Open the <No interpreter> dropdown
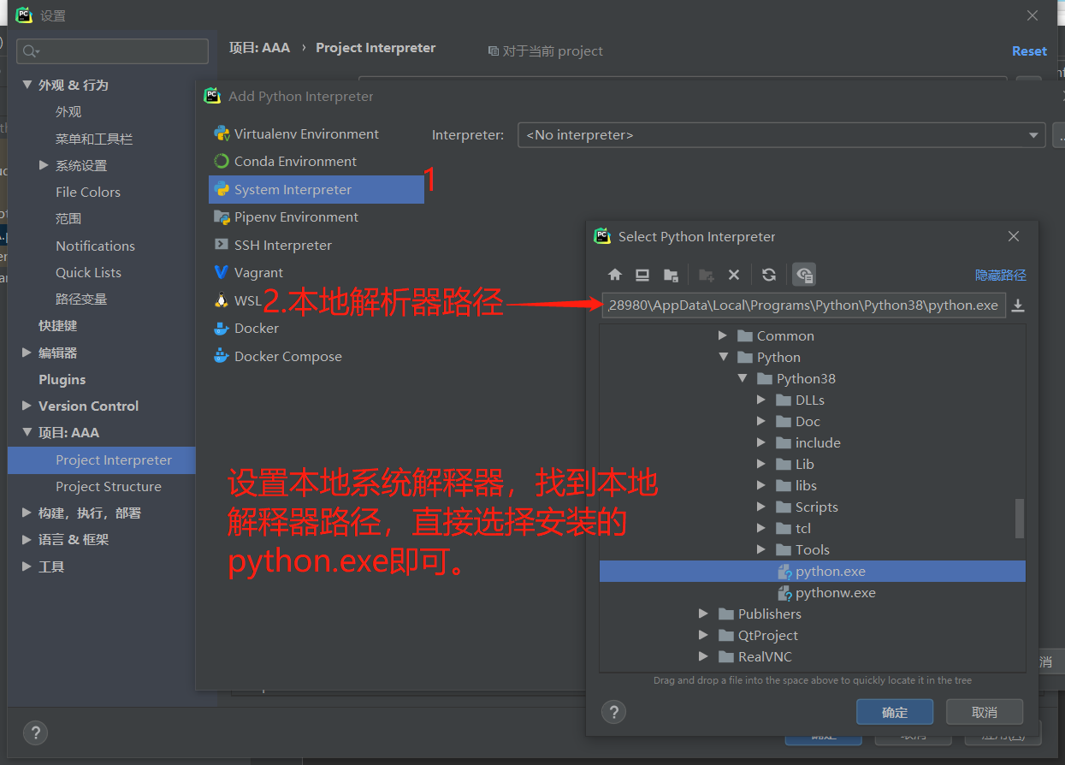Viewport: 1065px width, 765px height. [1033, 134]
